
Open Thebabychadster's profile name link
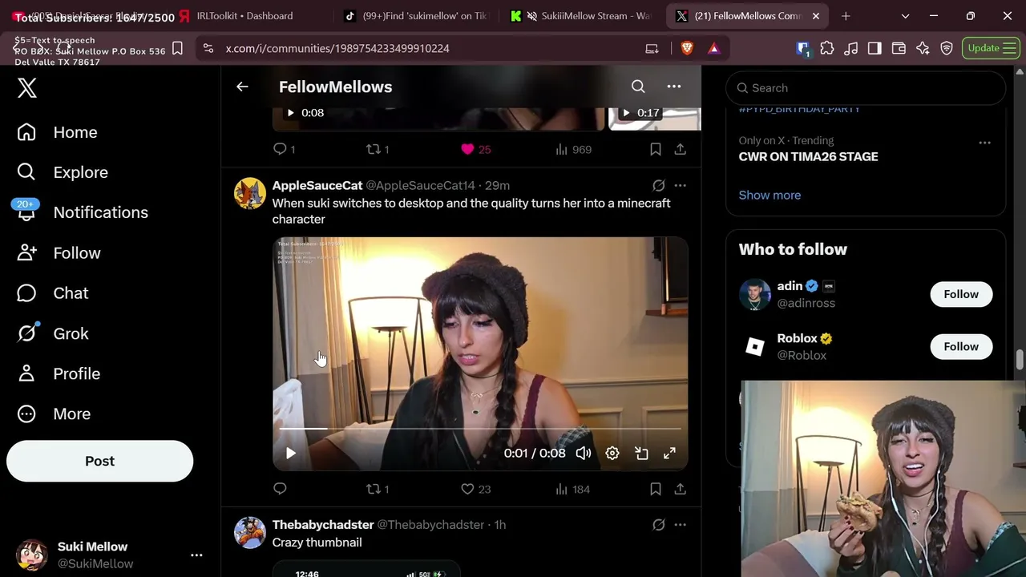click(323, 525)
